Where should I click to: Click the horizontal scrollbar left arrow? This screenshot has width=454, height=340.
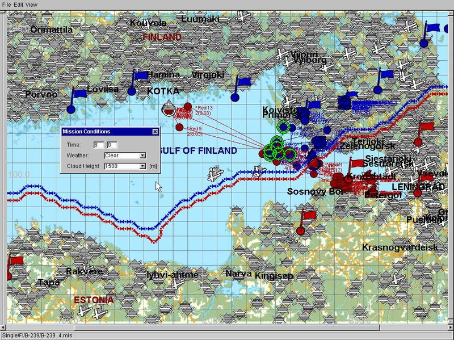[x=3, y=328]
